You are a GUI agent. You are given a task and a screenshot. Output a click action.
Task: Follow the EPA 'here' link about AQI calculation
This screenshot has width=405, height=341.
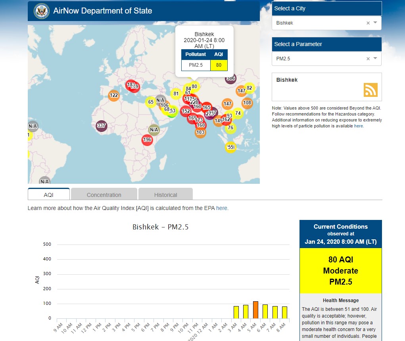tap(221, 208)
